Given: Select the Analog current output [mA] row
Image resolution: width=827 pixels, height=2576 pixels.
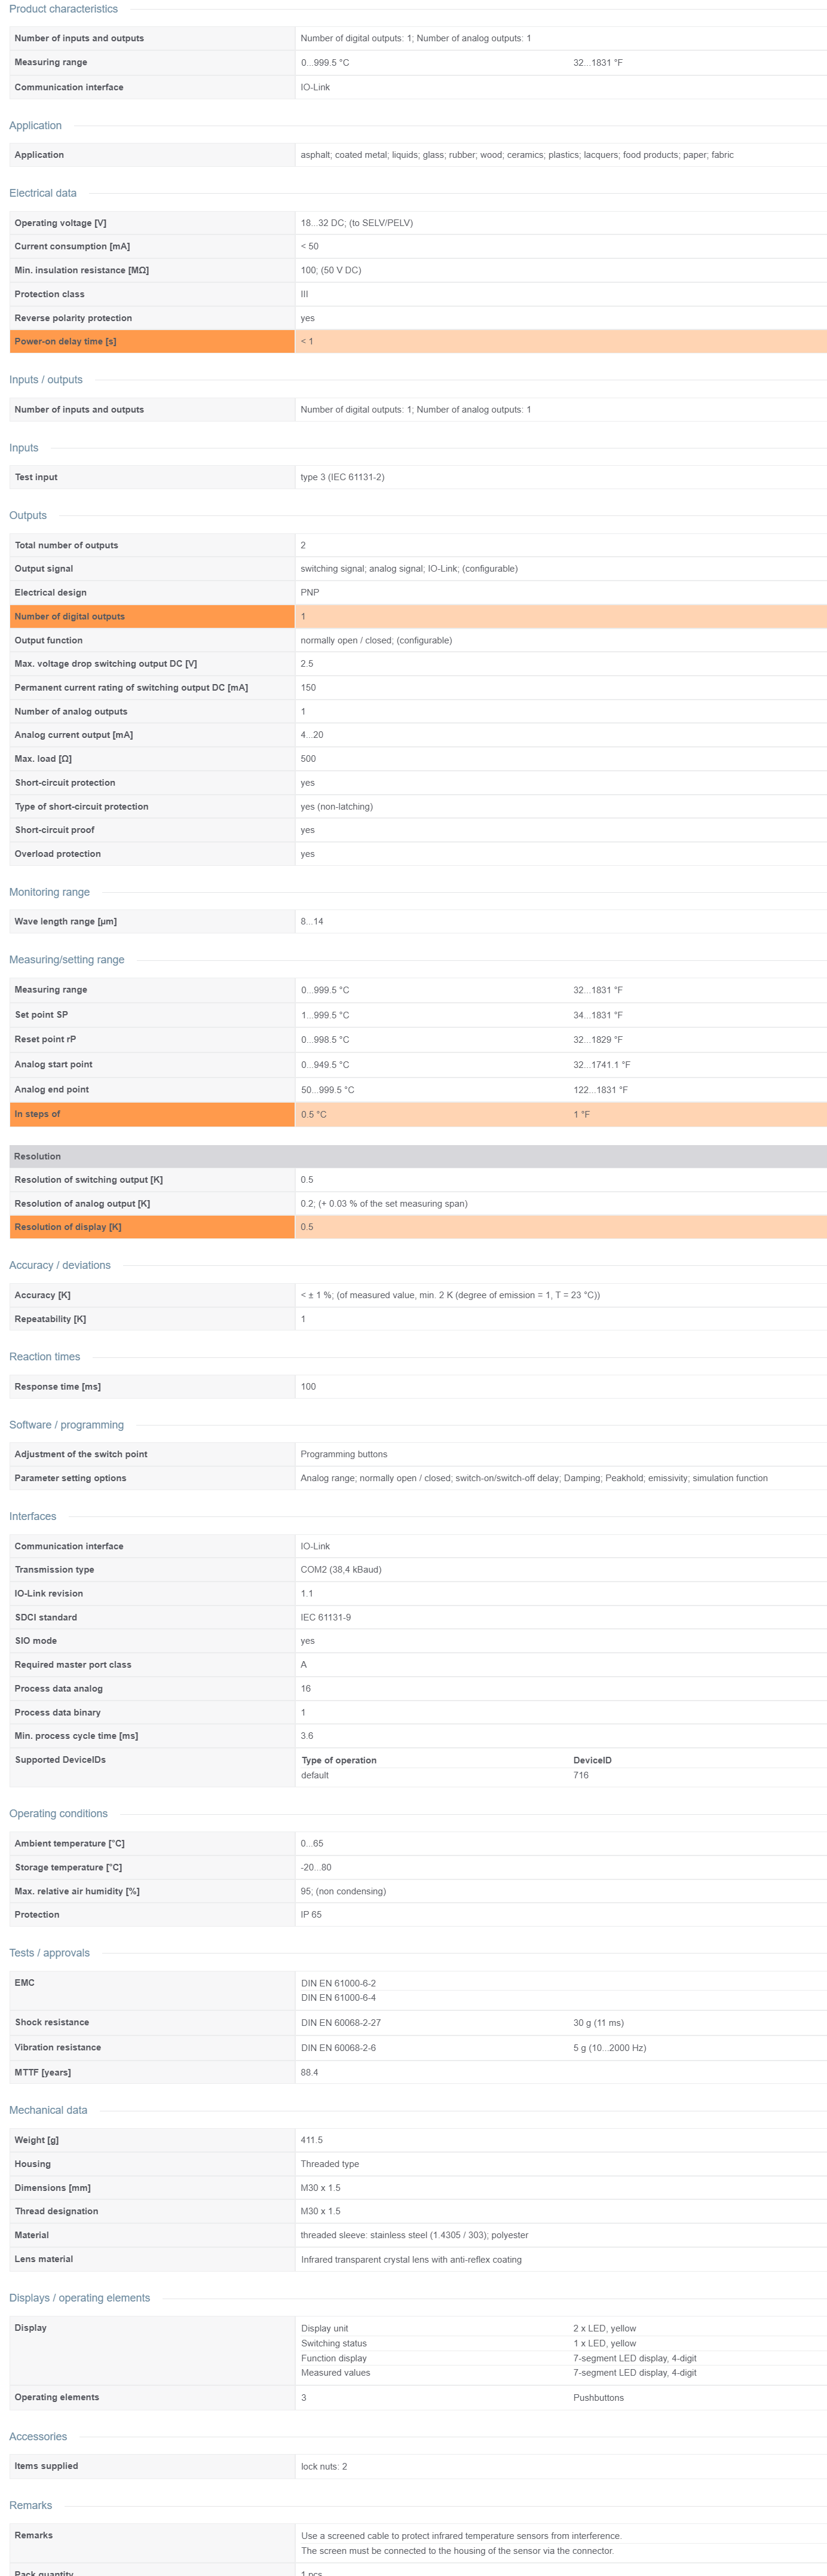Looking at the screenshot, I should point(418,735).
